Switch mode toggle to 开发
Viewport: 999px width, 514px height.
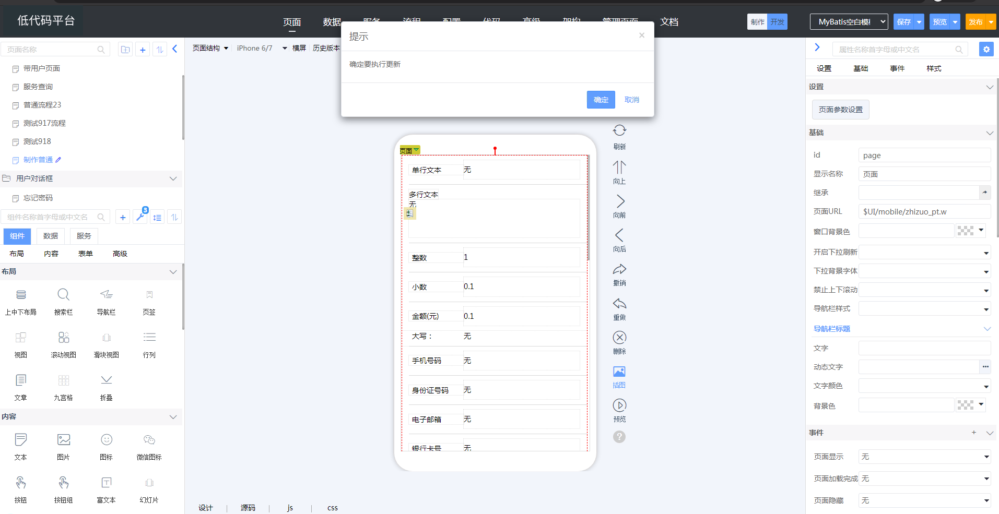point(777,22)
